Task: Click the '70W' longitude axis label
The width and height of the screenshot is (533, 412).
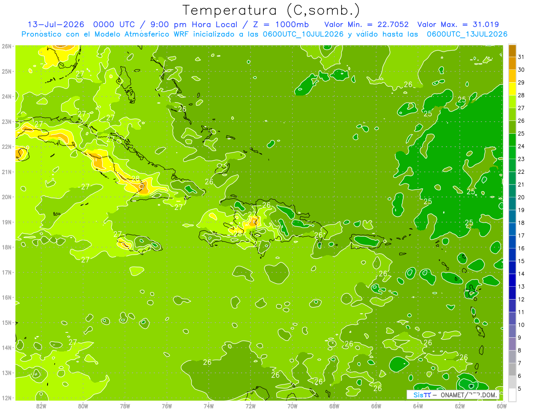Action: click(292, 406)
